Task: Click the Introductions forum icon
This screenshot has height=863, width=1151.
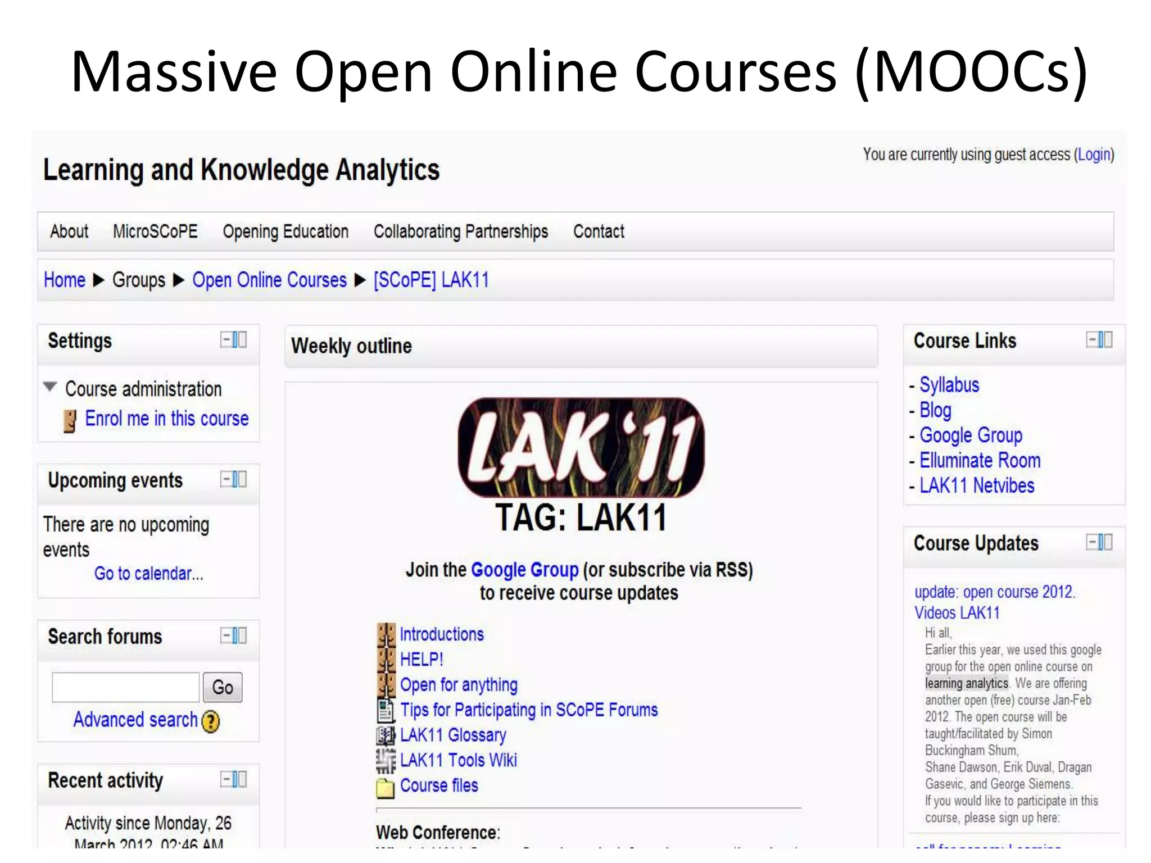Action: coord(386,634)
